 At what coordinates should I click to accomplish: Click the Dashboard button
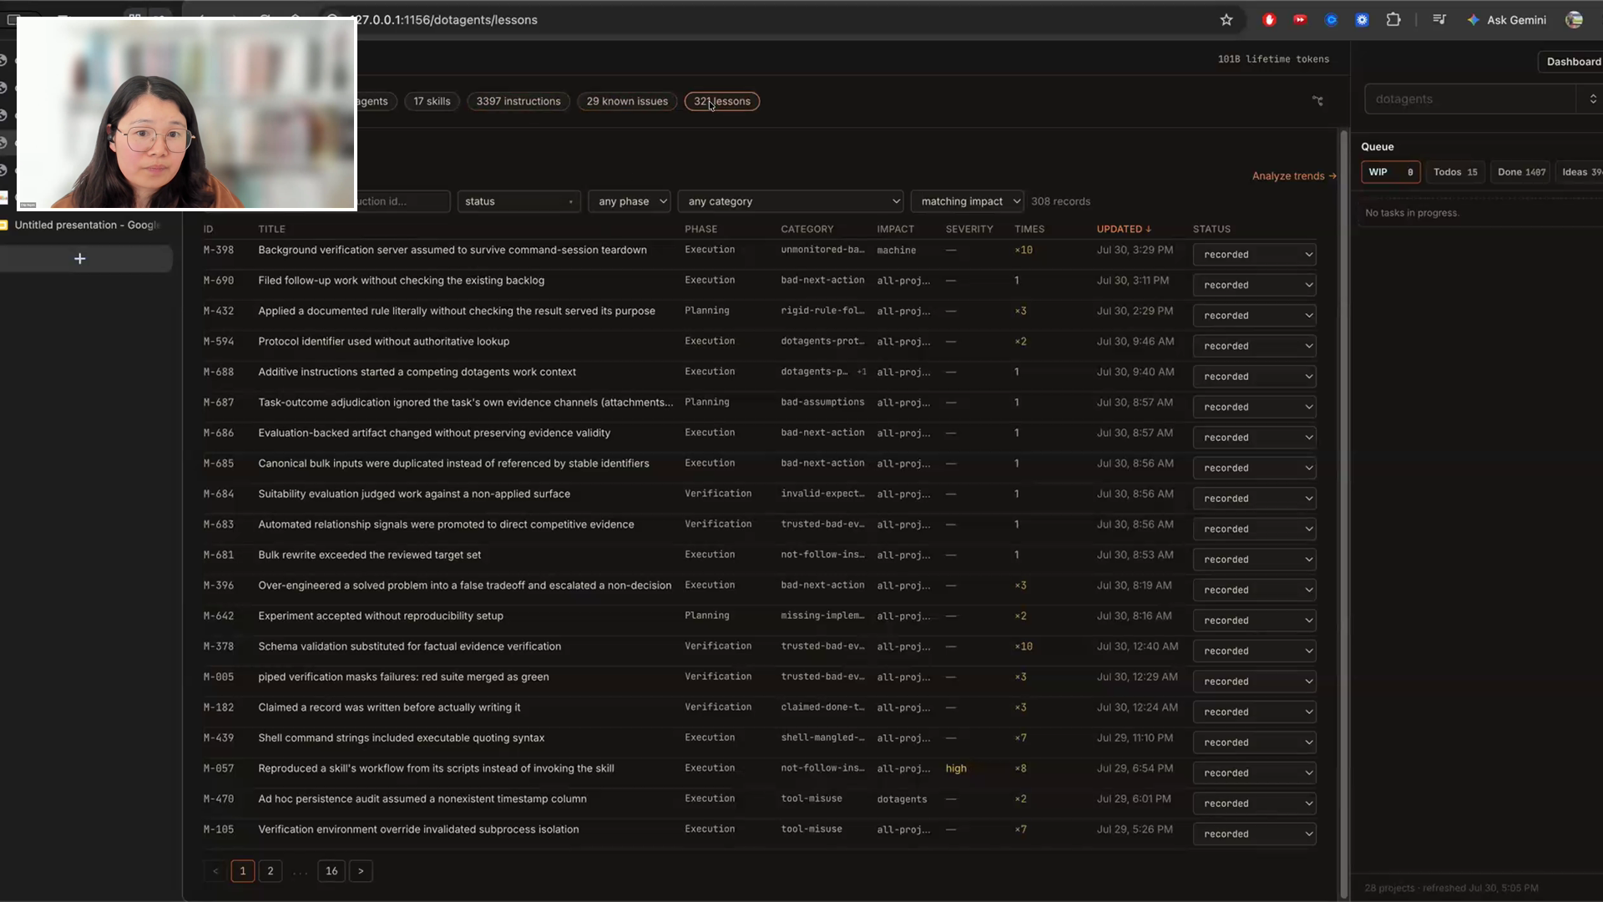pyautogui.click(x=1572, y=62)
